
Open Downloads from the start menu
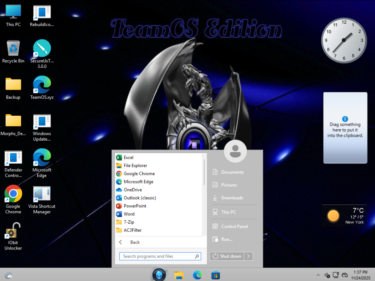click(x=232, y=198)
